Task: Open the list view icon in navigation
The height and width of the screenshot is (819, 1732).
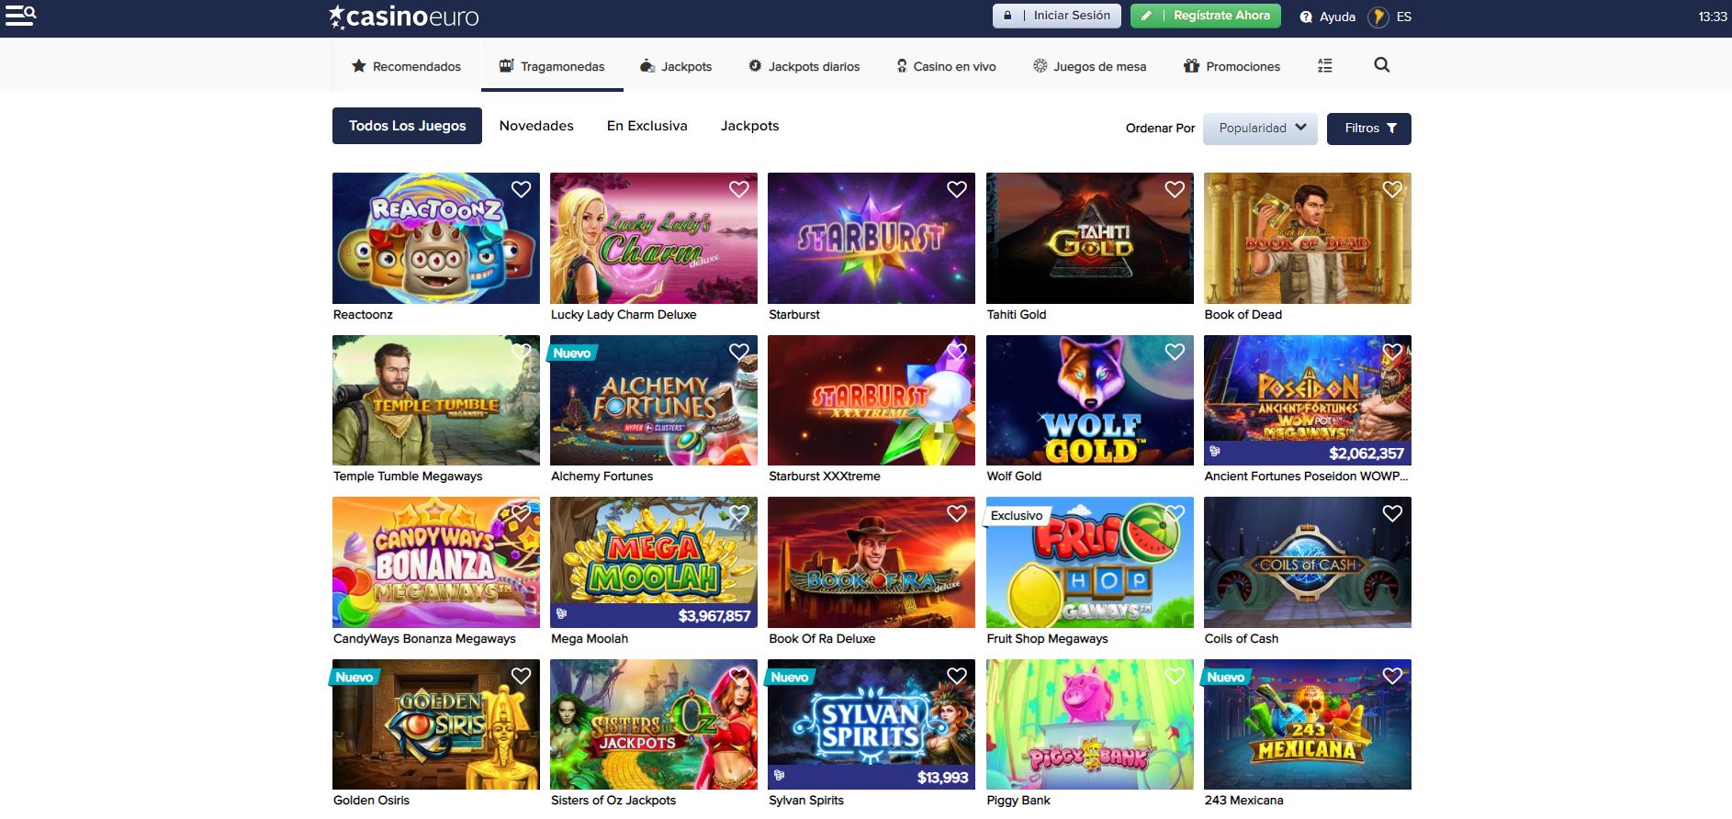Action: point(1324,65)
